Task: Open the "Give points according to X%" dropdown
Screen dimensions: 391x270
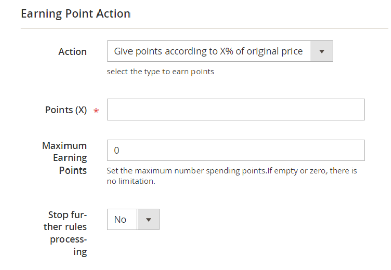Action: click(x=208, y=51)
